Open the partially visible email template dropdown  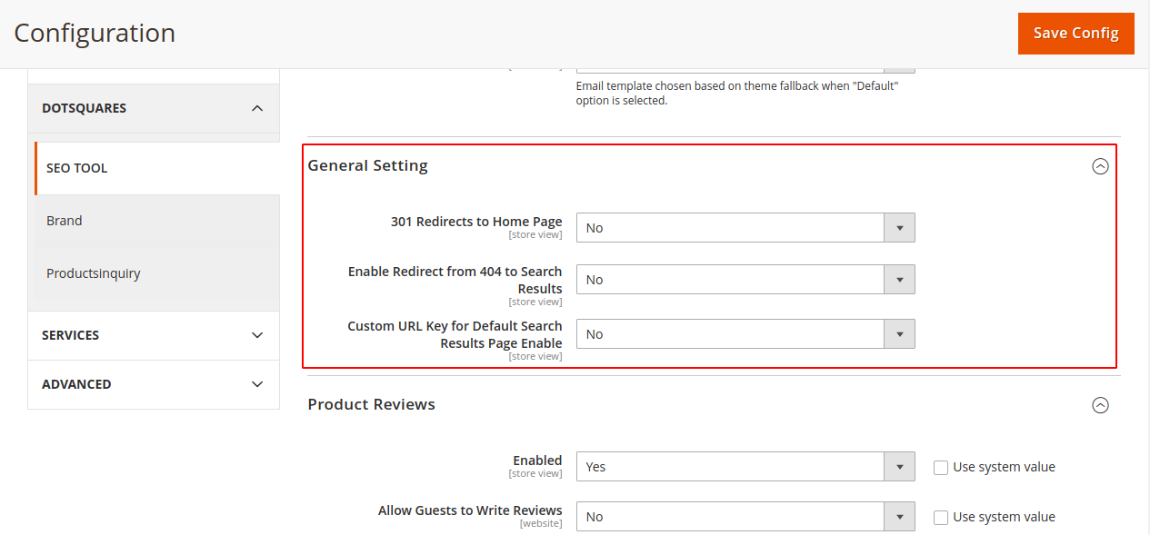(x=745, y=69)
